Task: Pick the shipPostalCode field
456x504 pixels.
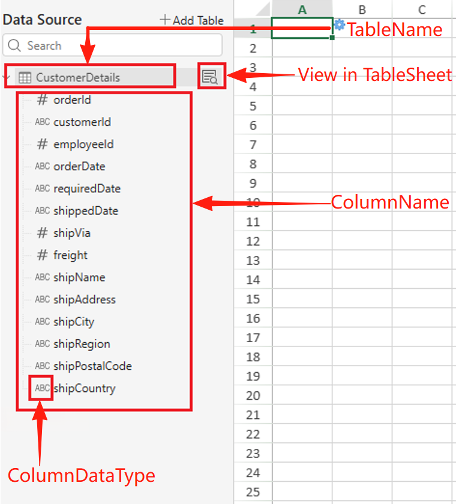Action: tap(92, 366)
